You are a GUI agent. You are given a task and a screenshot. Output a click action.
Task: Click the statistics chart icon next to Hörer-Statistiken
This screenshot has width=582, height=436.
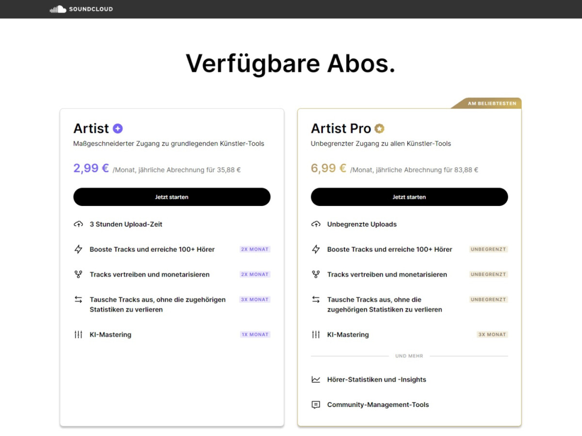tap(316, 379)
